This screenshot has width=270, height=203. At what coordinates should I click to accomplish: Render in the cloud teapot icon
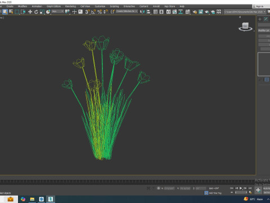pos(213,12)
